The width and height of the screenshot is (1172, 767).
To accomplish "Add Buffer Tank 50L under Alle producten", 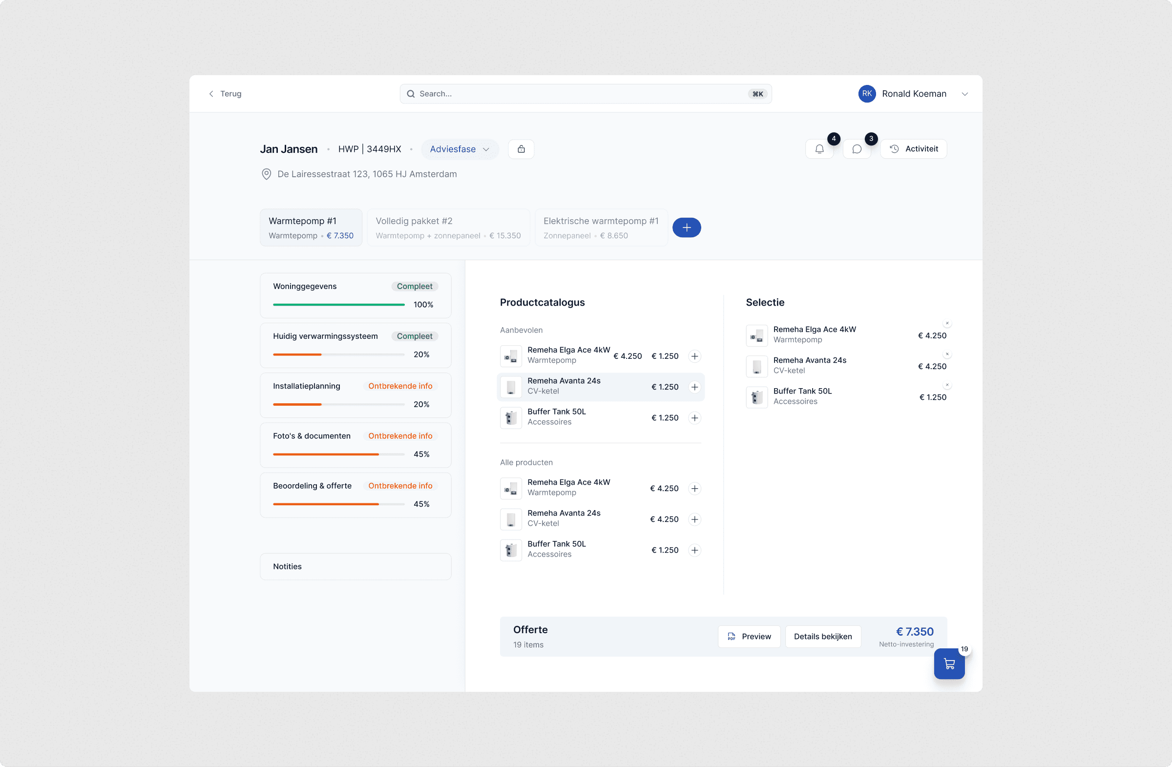I will click(x=694, y=550).
